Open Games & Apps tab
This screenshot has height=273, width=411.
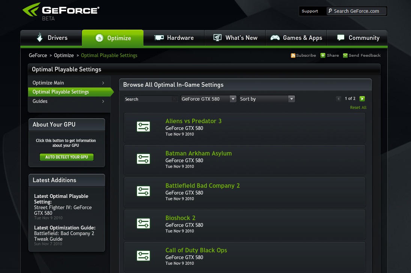point(296,38)
